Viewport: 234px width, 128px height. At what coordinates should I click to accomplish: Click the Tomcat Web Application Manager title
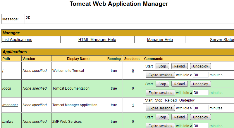119,4
